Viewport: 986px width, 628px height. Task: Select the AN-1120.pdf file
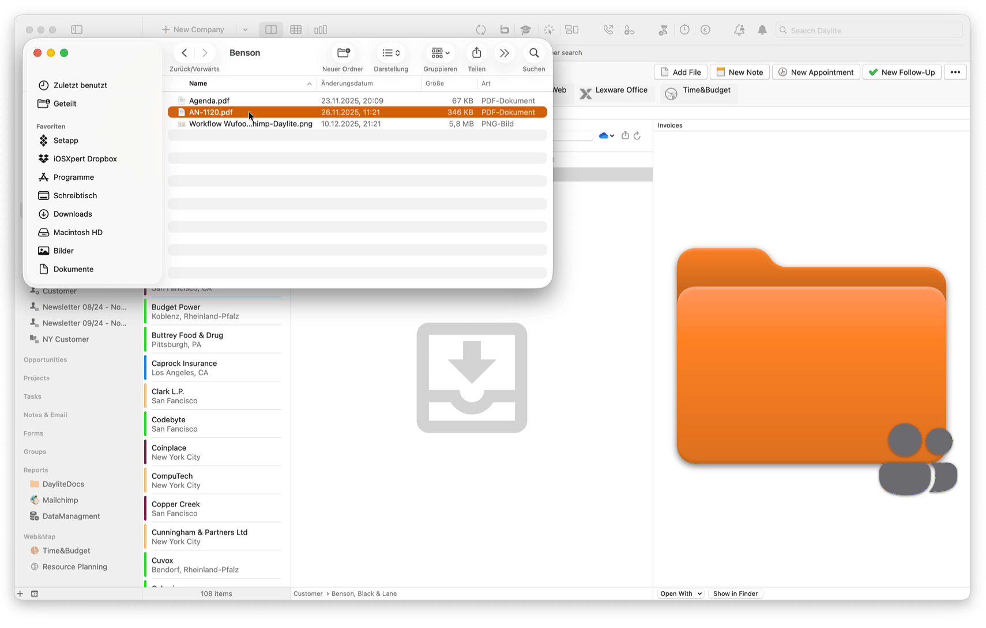pos(357,112)
